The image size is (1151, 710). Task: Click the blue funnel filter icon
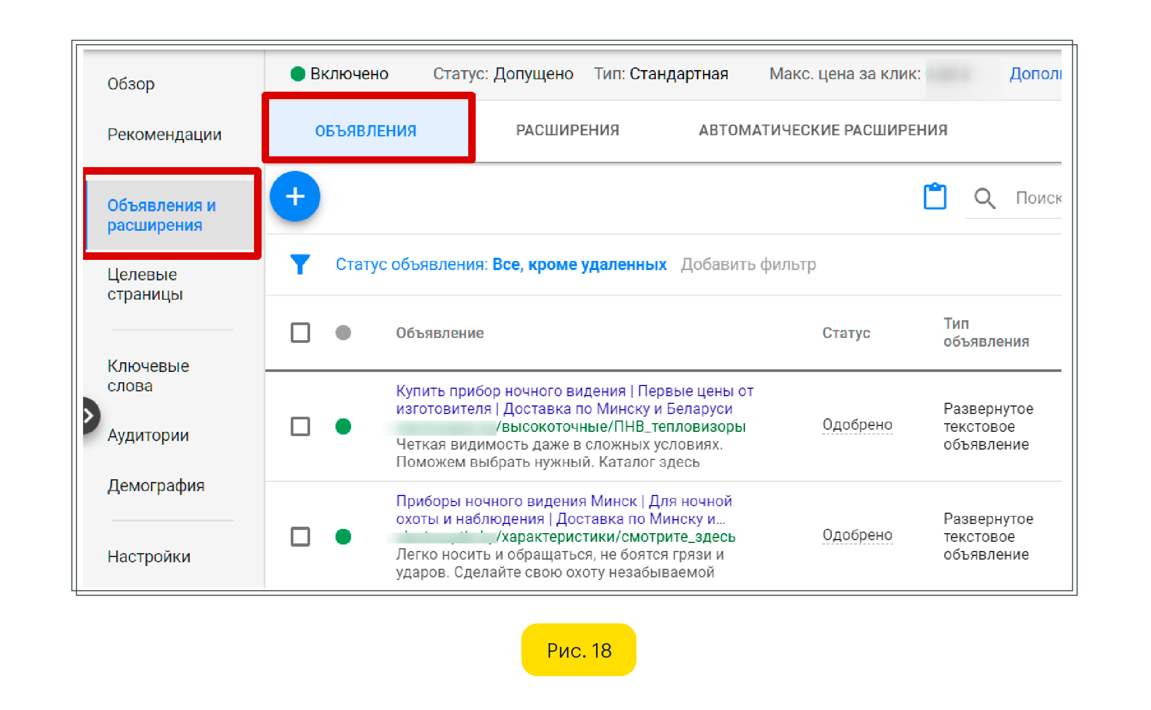pyautogui.click(x=300, y=264)
